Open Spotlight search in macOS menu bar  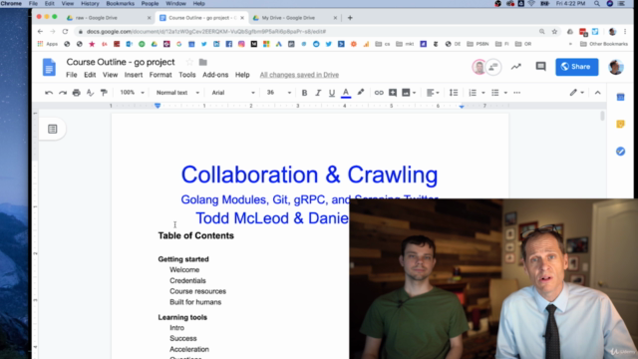pos(597,4)
